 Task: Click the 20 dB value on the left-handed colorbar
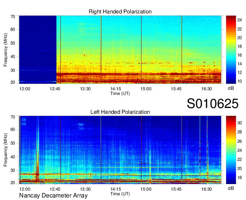click(x=239, y=168)
